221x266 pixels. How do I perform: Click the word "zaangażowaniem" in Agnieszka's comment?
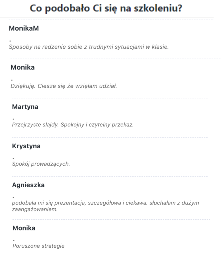35,209
